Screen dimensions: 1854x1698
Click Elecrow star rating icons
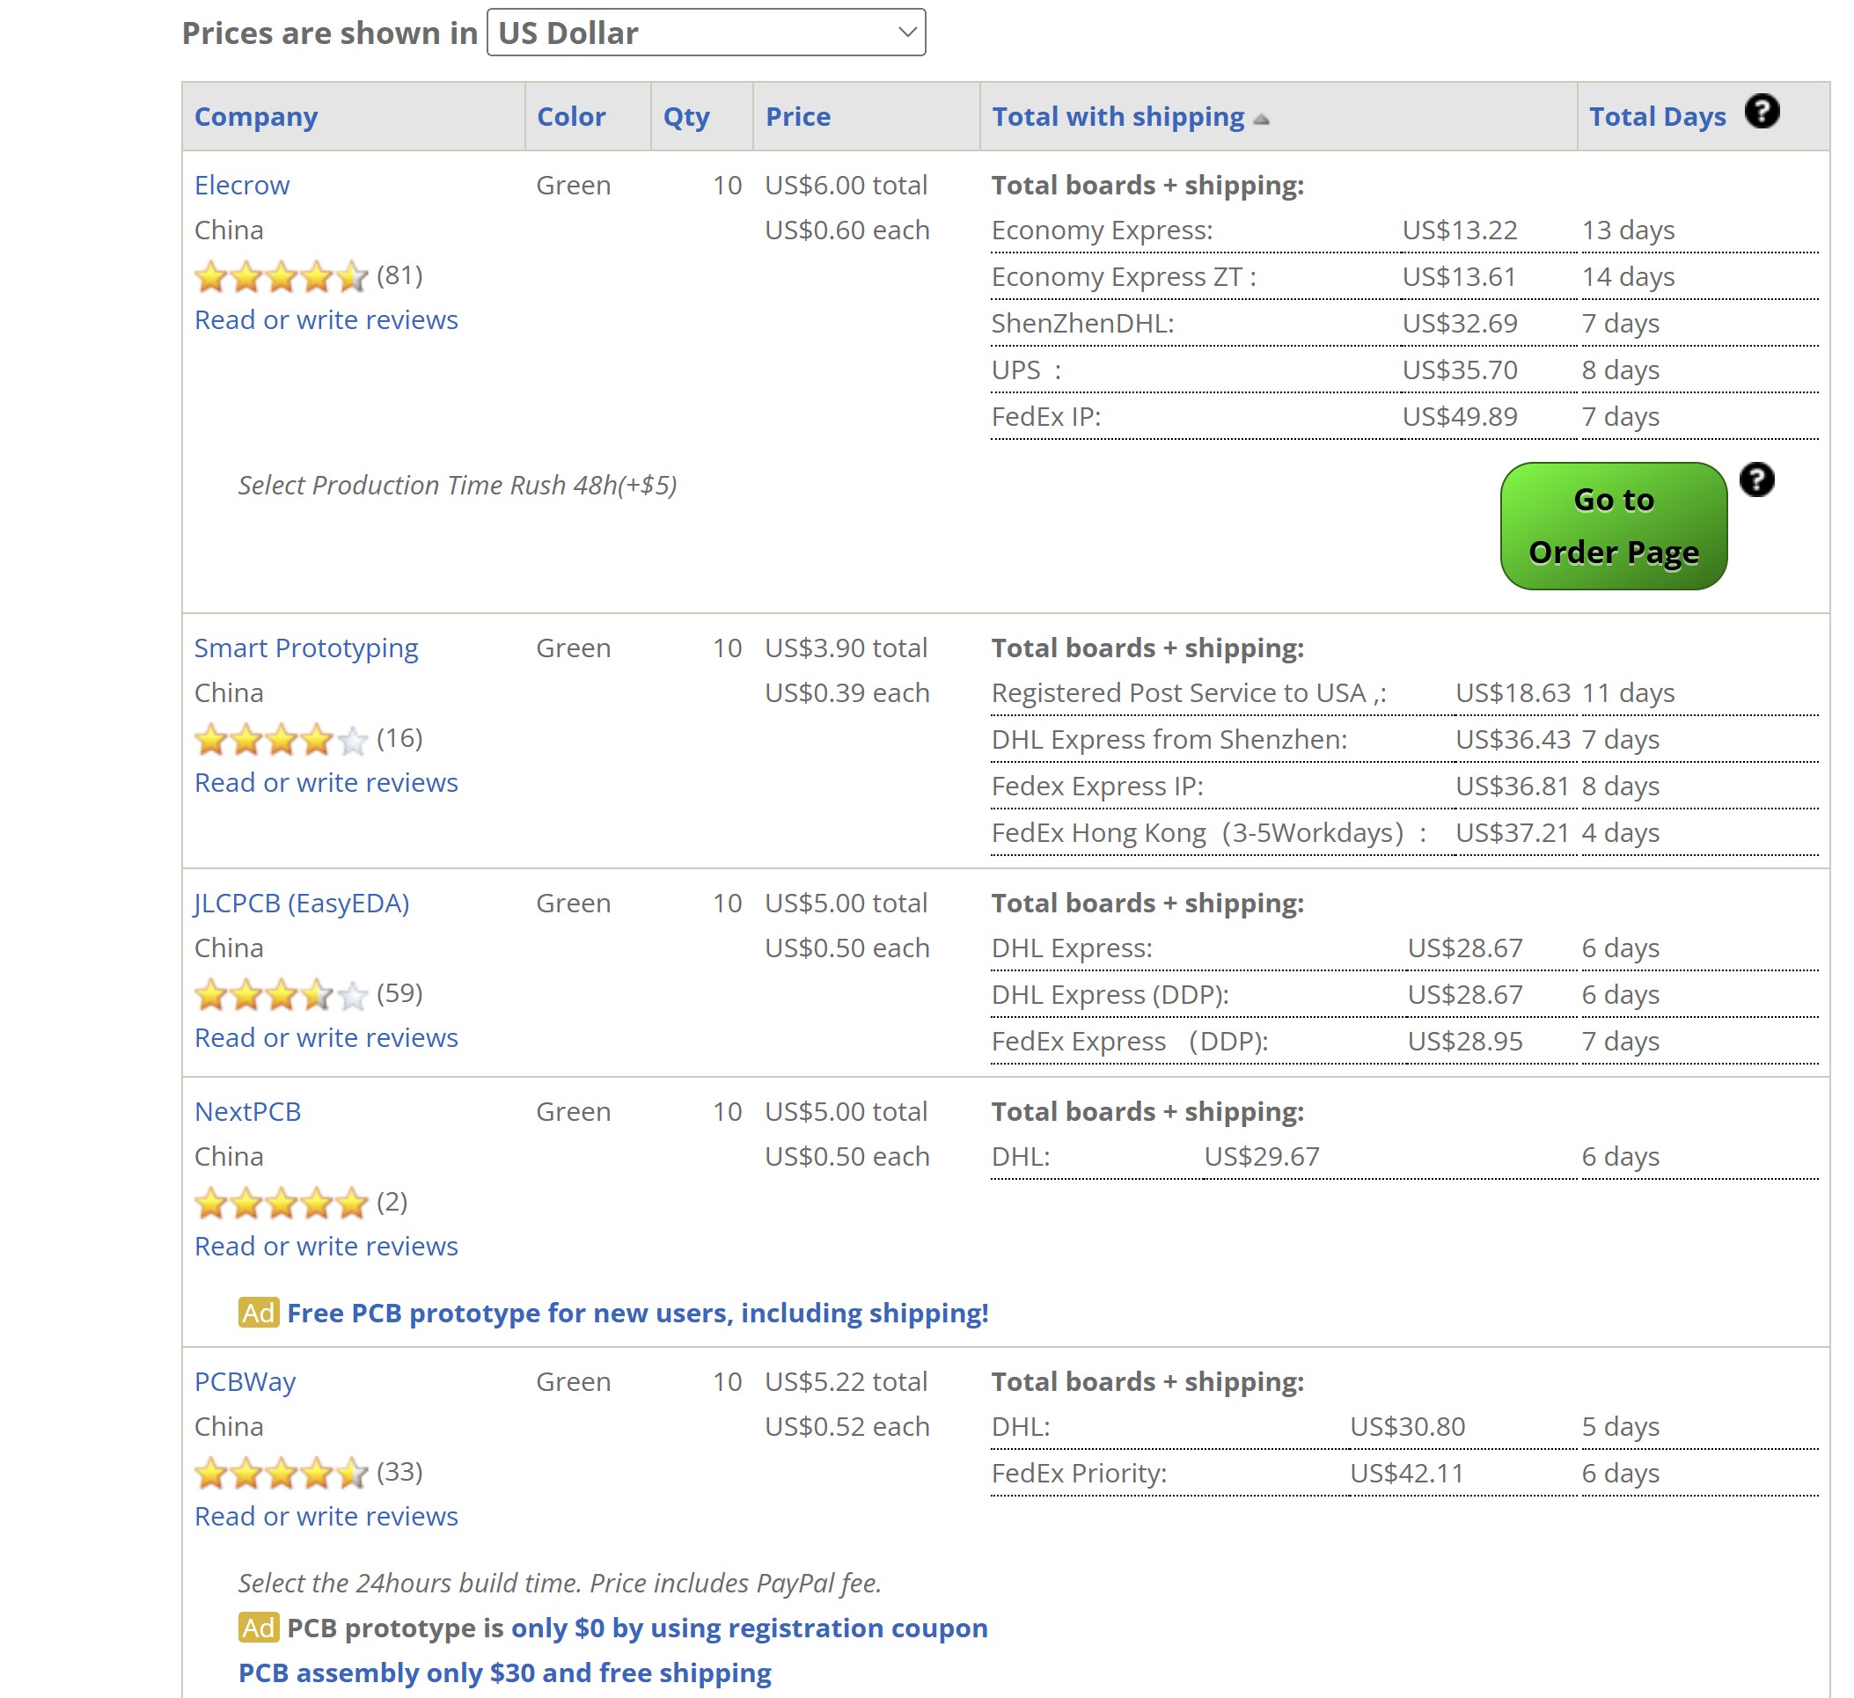click(x=281, y=275)
